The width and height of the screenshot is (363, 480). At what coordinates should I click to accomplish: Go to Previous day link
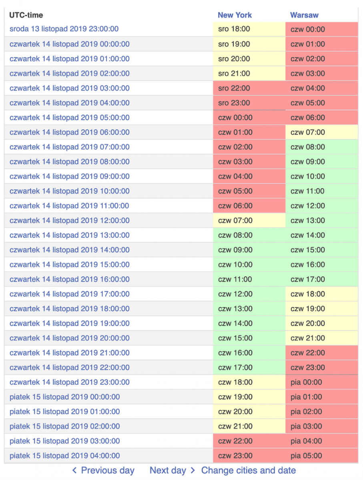click(x=107, y=470)
